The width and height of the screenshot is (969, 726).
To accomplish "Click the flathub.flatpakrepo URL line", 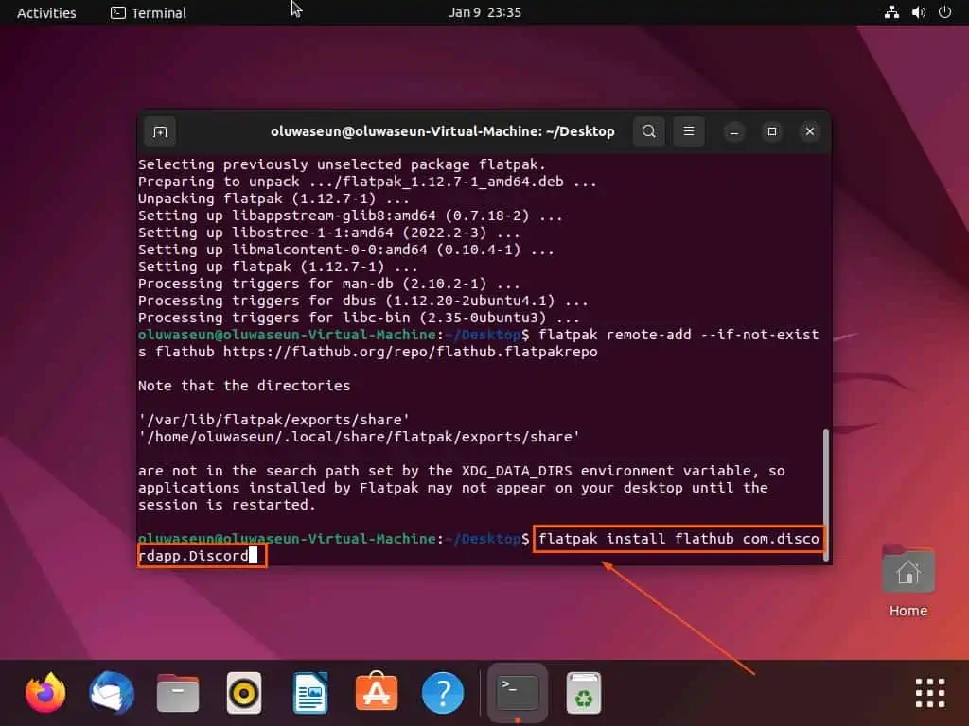I will click(368, 352).
